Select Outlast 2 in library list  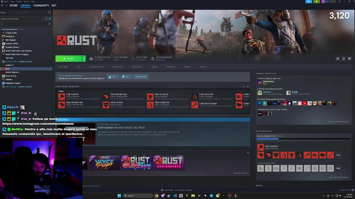tap(9, 65)
